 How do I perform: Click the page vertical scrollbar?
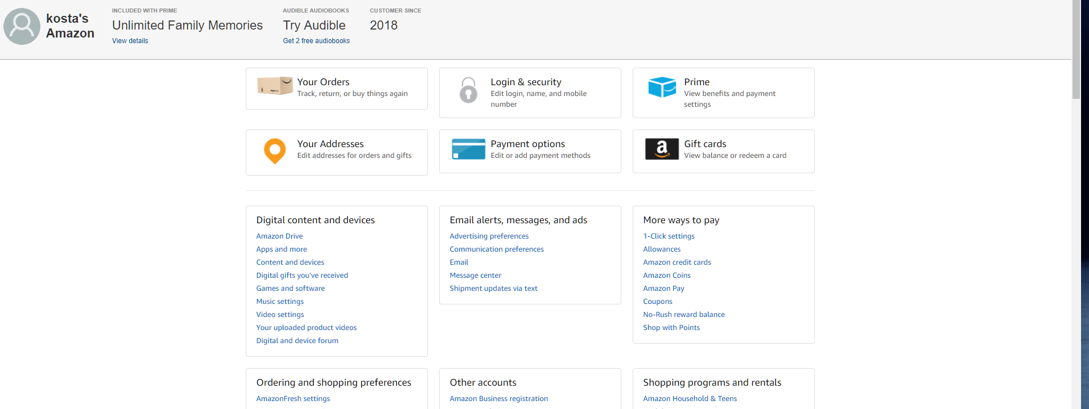[1076, 51]
